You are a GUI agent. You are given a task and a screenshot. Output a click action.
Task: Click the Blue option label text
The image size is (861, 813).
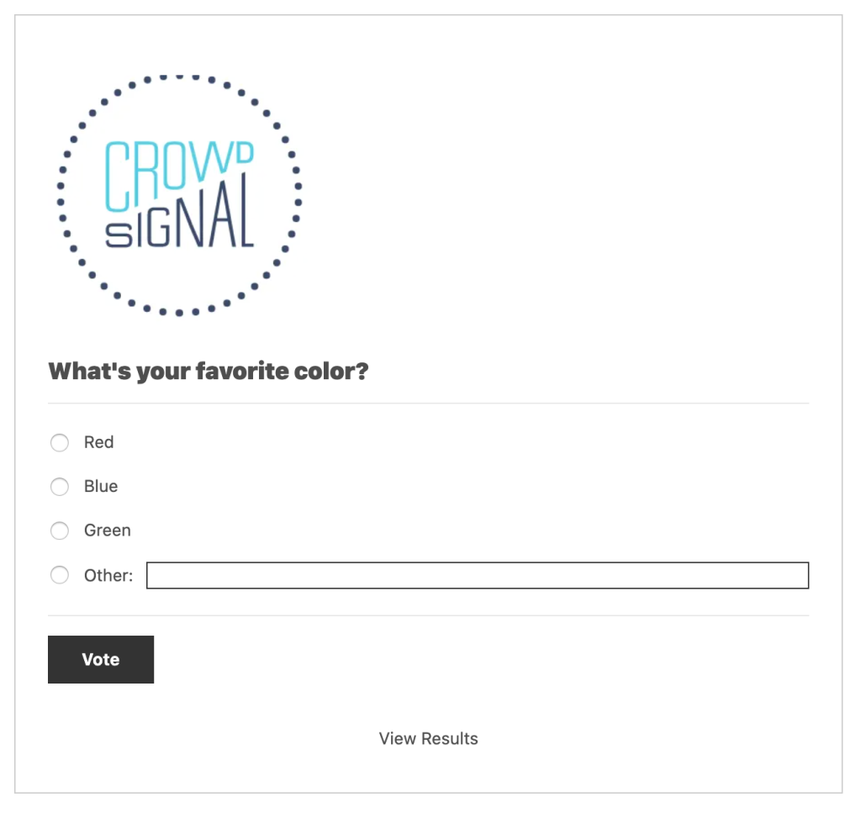(101, 487)
